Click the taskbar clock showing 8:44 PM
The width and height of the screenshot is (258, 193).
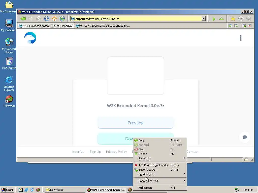point(248,190)
